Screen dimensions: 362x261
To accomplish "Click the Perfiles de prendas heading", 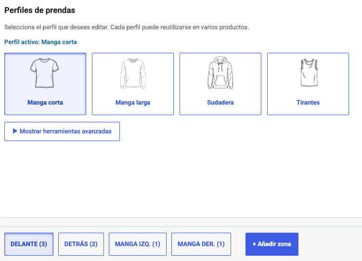I will point(39,11).
